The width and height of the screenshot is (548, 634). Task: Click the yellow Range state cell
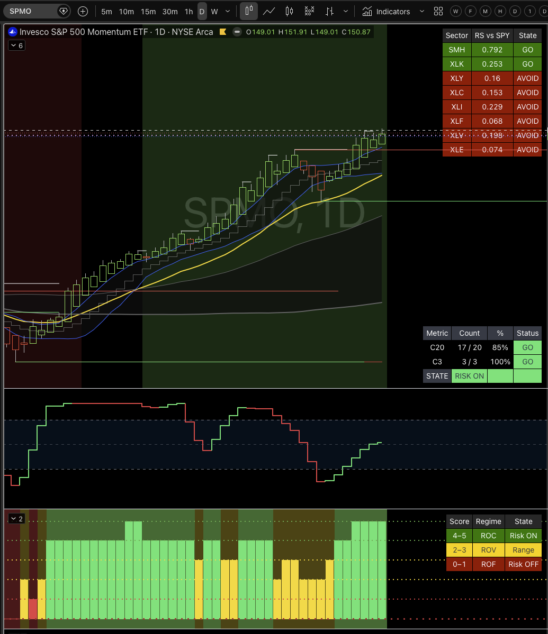[x=523, y=550]
